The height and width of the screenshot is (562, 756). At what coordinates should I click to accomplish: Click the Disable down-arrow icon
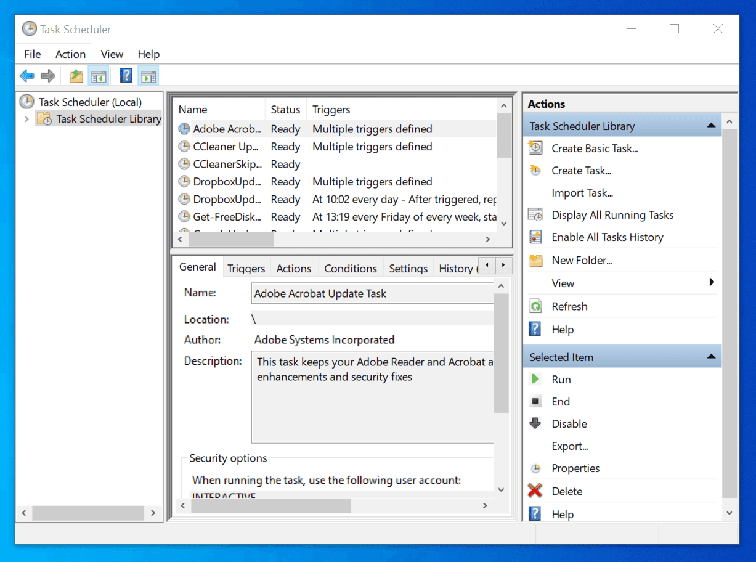[x=536, y=424]
